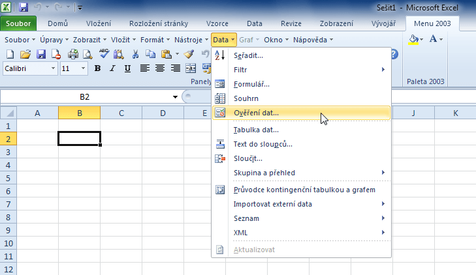This screenshot has height=275, width=476.
Task: Click the Select All corner button
Action: click(8, 113)
